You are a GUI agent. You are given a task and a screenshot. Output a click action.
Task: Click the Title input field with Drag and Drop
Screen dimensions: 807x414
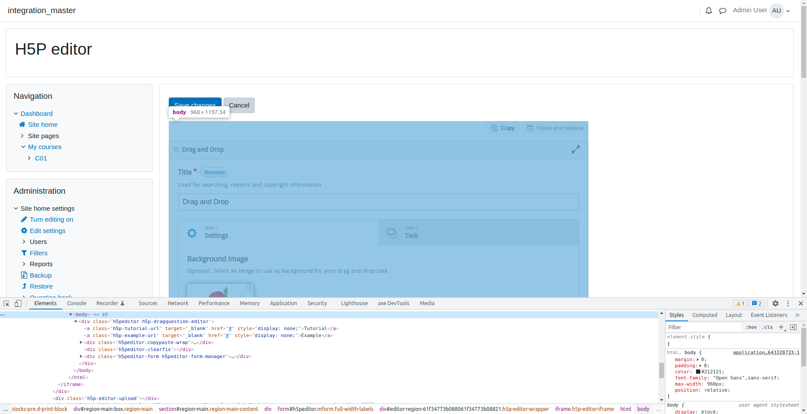point(379,202)
